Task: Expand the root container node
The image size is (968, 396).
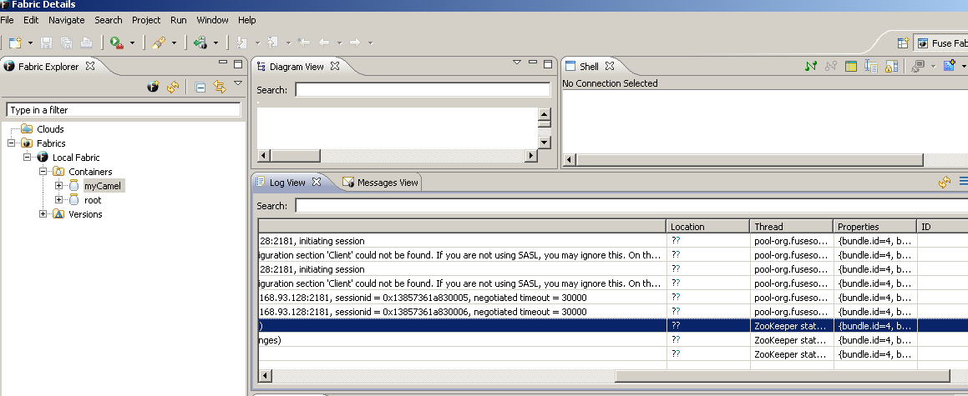Action: (59, 199)
